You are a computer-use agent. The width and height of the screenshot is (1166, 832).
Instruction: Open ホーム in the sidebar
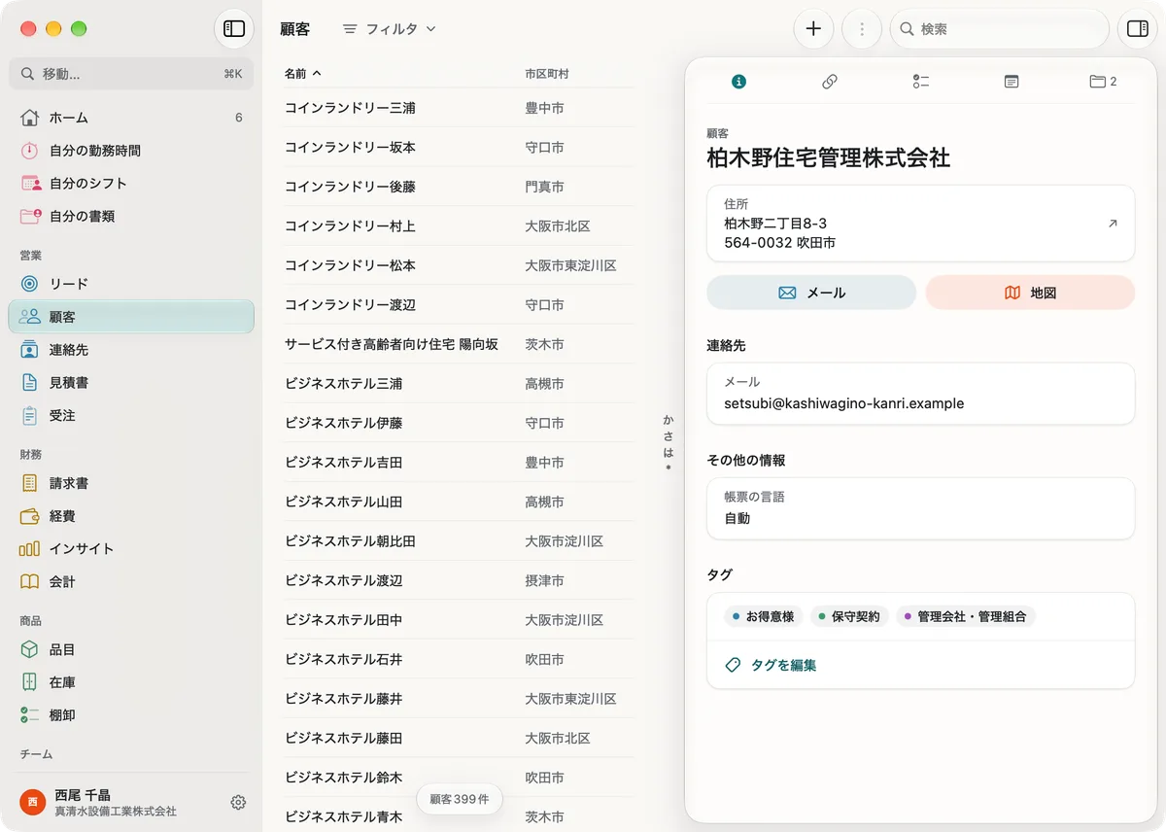click(131, 118)
